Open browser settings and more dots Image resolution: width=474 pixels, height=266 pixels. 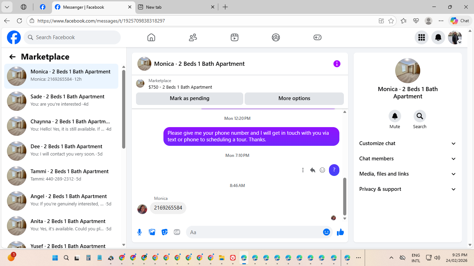441,21
